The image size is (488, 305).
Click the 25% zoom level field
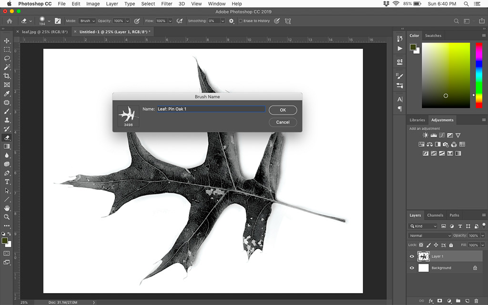pos(24,302)
